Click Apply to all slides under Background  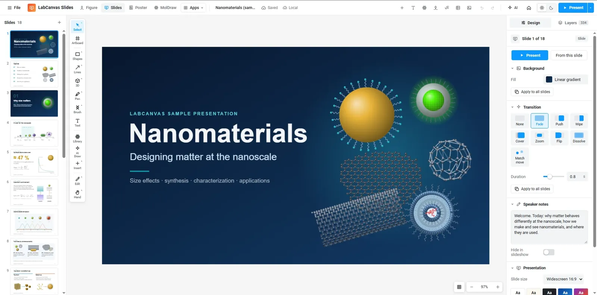532,92
